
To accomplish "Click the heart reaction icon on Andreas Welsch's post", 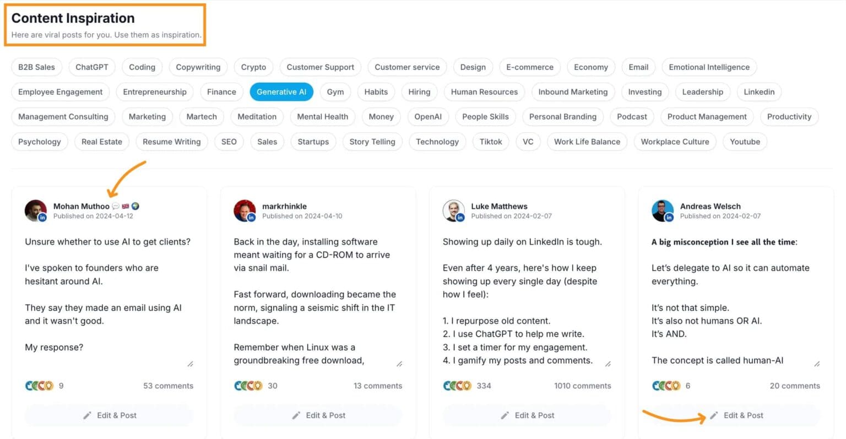I will point(669,386).
